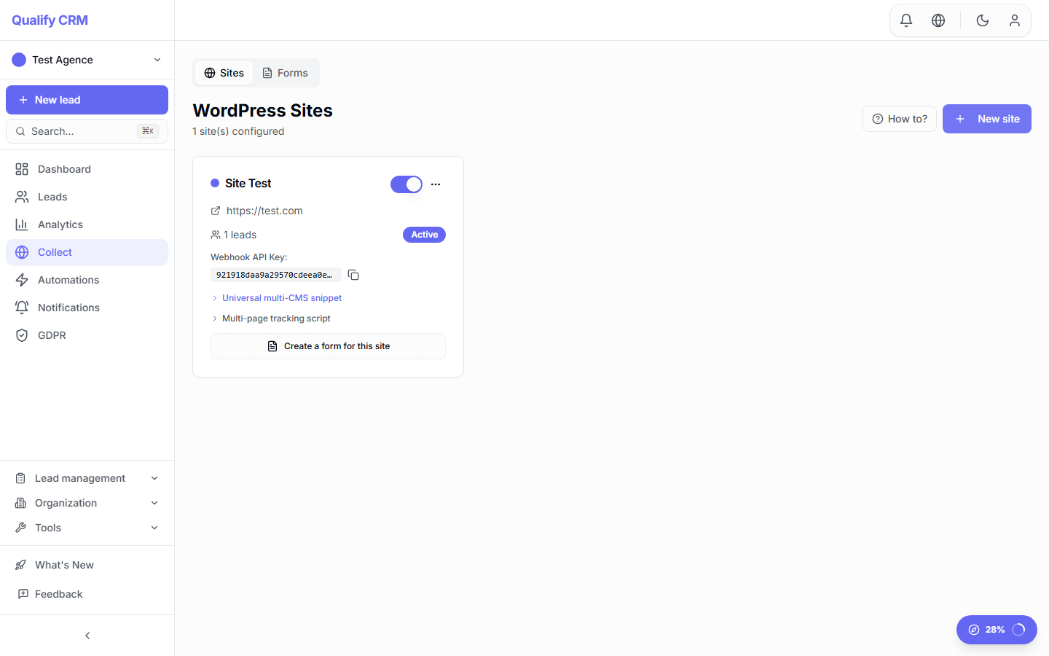The image size is (1049, 656).
Task: Open GDPR section
Action: [x=87, y=335]
